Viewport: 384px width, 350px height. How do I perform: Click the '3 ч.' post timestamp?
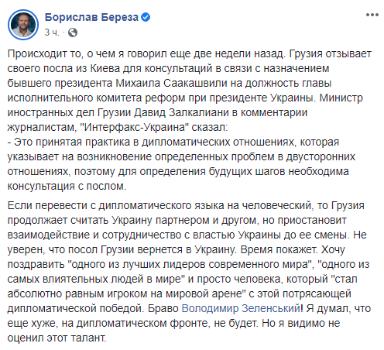coord(52,33)
